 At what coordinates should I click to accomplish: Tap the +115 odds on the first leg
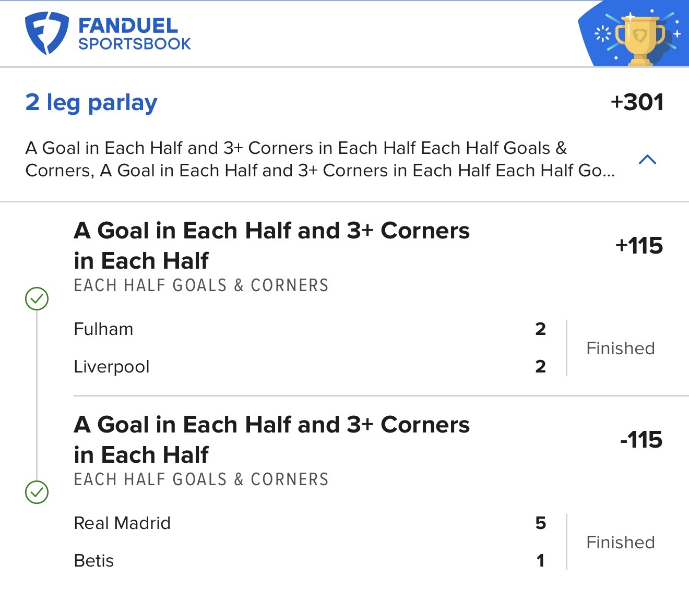(639, 246)
